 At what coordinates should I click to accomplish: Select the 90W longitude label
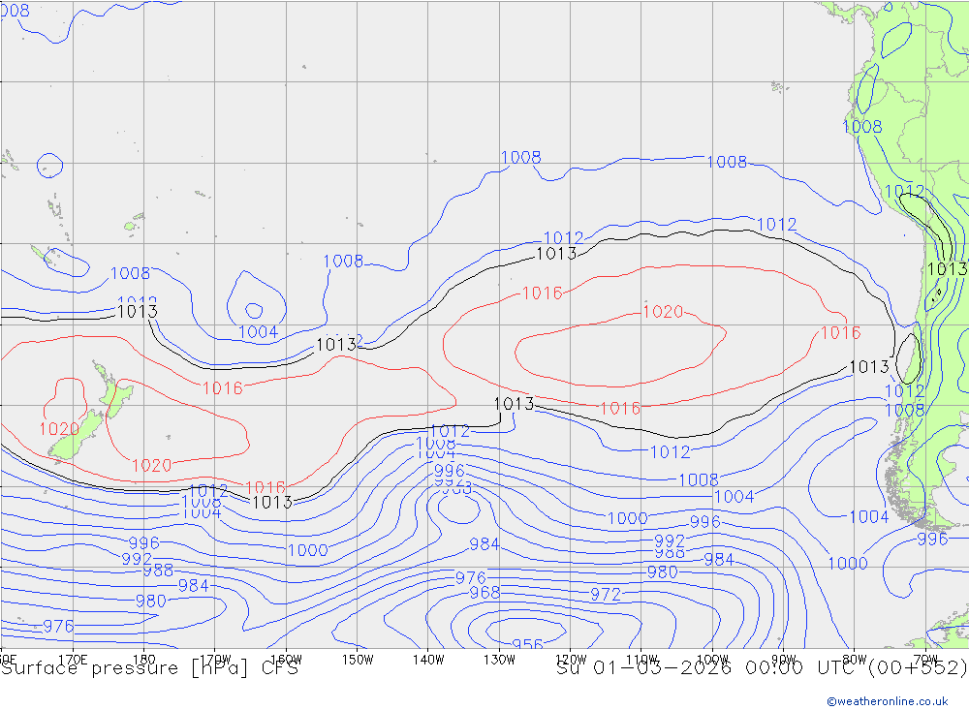tap(784, 660)
